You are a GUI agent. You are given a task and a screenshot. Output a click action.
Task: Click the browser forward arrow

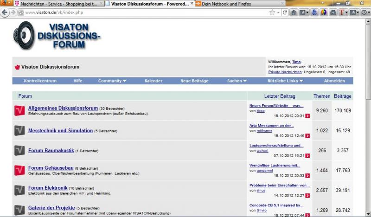coord(13,13)
